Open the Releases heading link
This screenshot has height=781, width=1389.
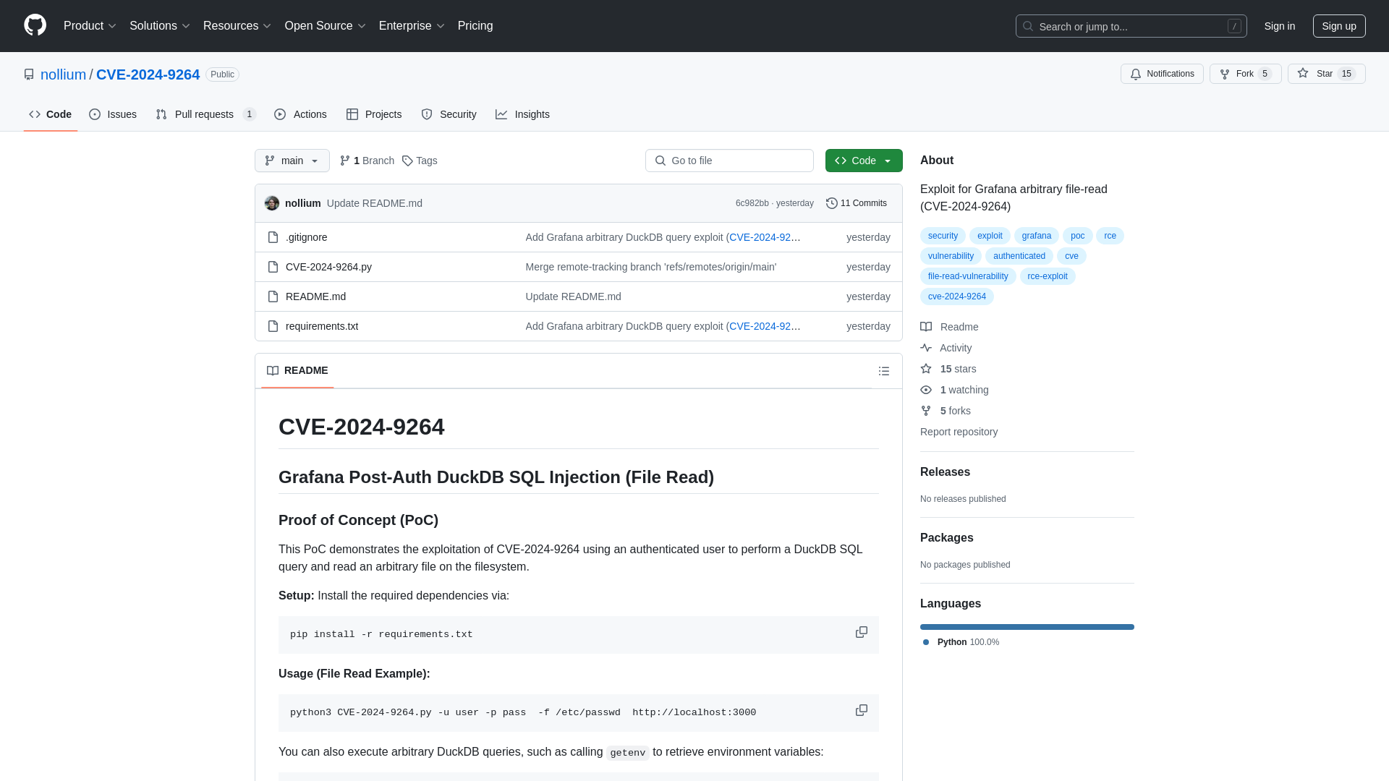tap(945, 472)
